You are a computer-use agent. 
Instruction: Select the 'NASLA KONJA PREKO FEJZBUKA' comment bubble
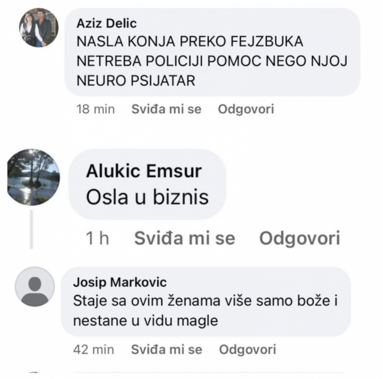[212, 52]
